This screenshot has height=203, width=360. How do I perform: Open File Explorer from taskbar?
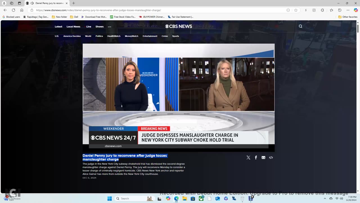click(x=184, y=198)
